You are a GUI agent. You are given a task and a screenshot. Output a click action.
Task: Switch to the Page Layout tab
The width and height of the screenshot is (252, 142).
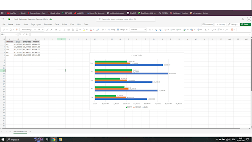point(36,24)
